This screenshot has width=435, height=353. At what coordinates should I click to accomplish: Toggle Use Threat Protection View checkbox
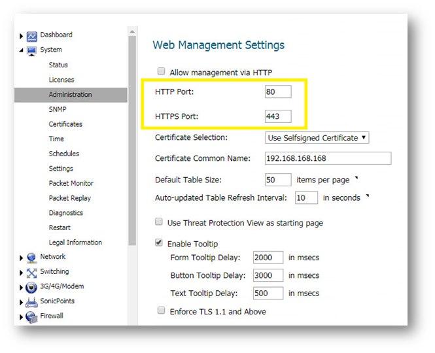pyautogui.click(x=159, y=222)
